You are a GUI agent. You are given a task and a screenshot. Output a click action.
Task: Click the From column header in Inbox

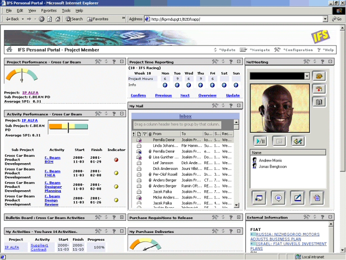tap(166, 134)
